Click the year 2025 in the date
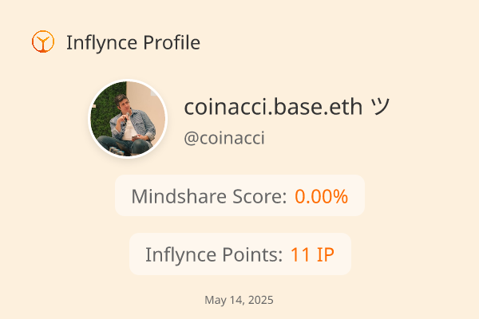Viewport: 479px width, 319px height. [261, 300]
